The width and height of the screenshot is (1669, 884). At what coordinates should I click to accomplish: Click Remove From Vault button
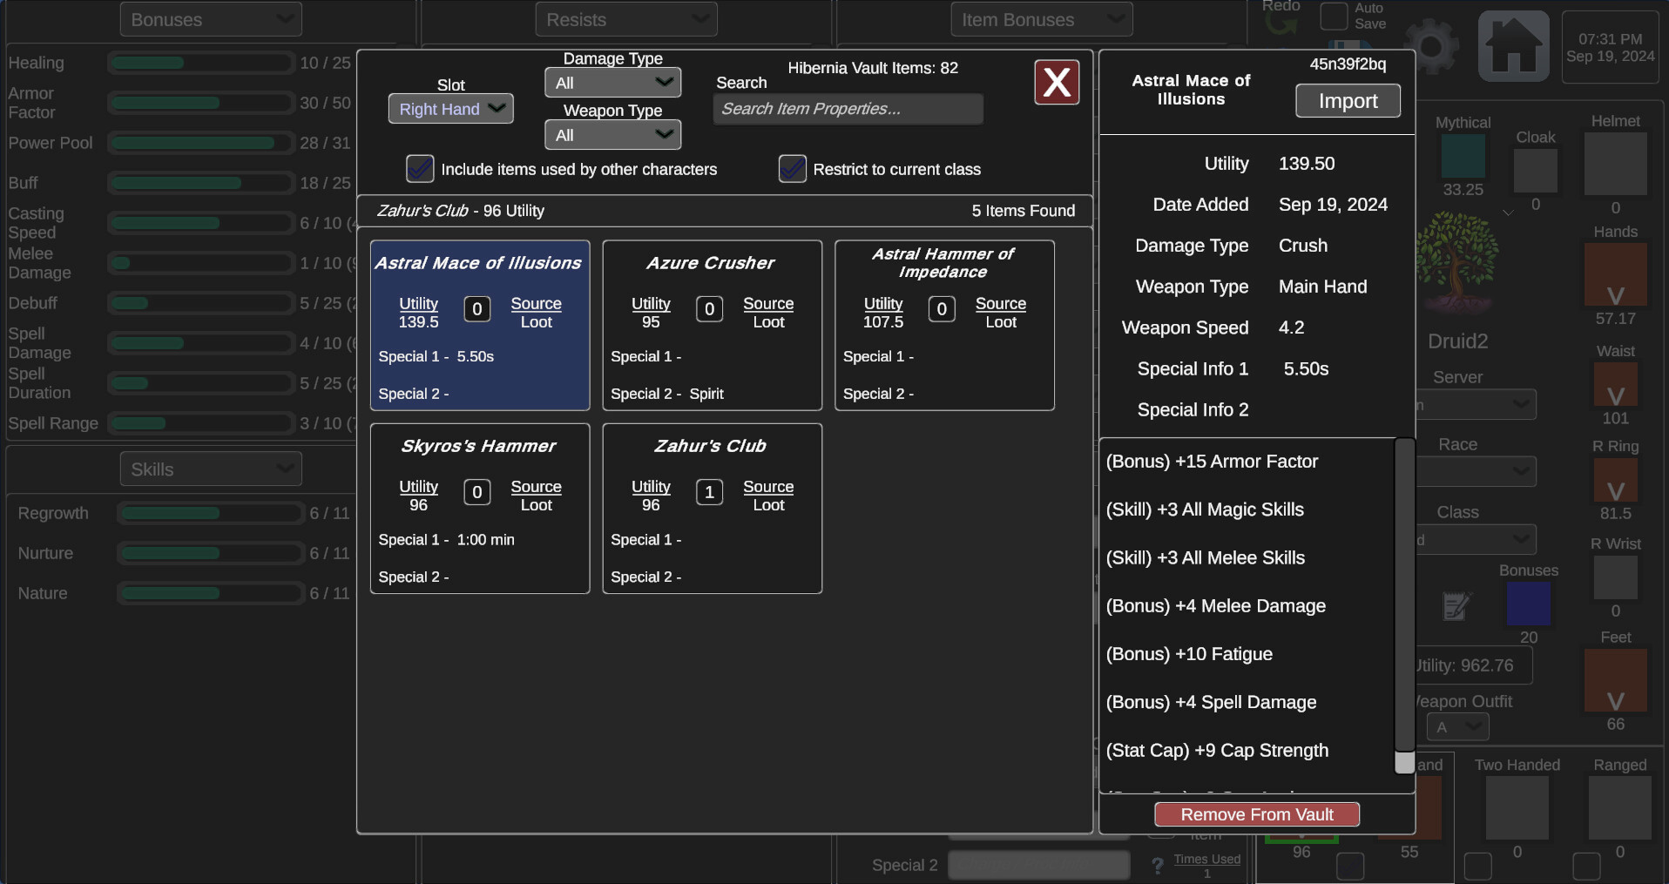1257,814
